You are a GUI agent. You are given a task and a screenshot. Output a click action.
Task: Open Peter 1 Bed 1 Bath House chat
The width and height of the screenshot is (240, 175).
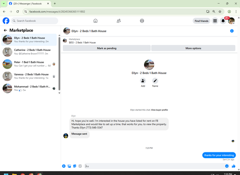(x=29, y=64)
